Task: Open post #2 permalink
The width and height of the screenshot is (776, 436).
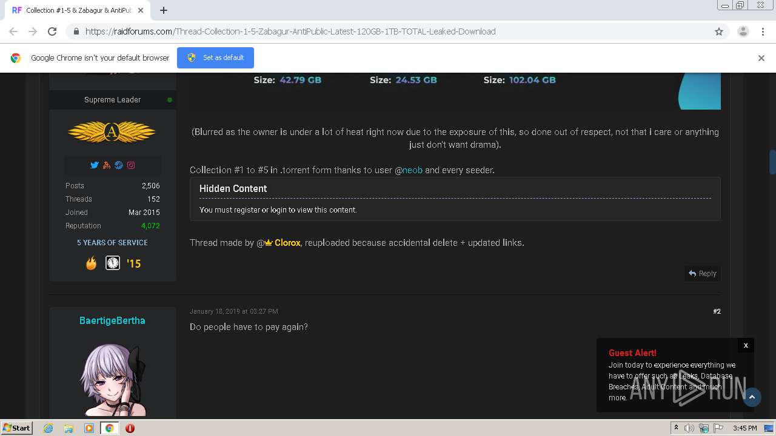Action: click(717, 311)
